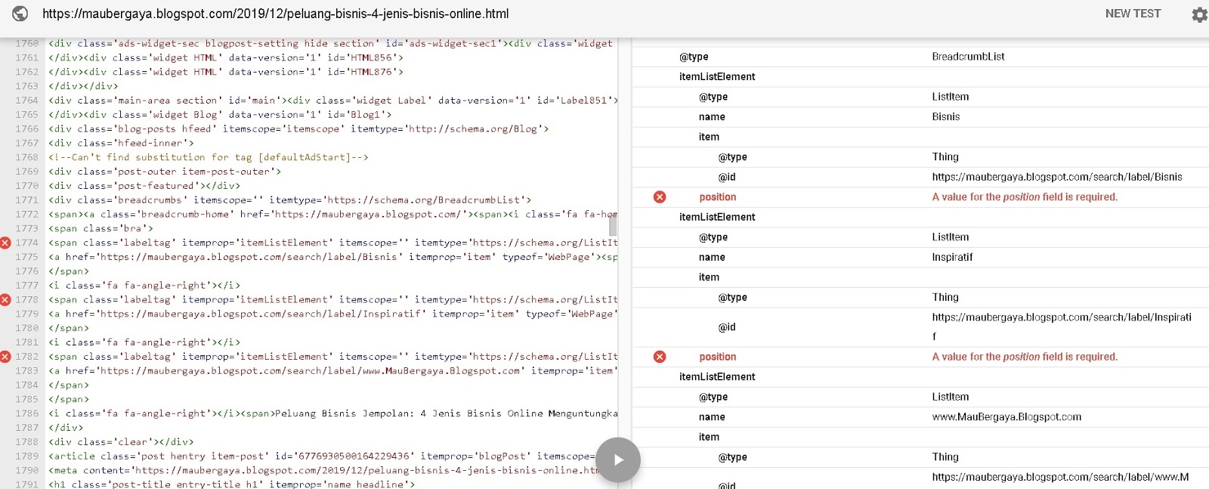Screen dimensions: 1209x489
Task: Click the error icon on line 1778
Action: [x=5, y=299]
